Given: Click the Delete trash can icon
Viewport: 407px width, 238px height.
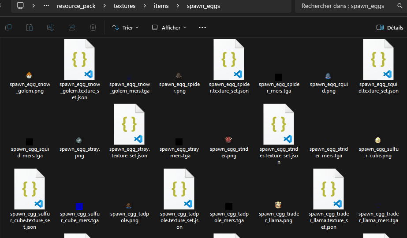Looking at the screenshot, I should [93, 27].
